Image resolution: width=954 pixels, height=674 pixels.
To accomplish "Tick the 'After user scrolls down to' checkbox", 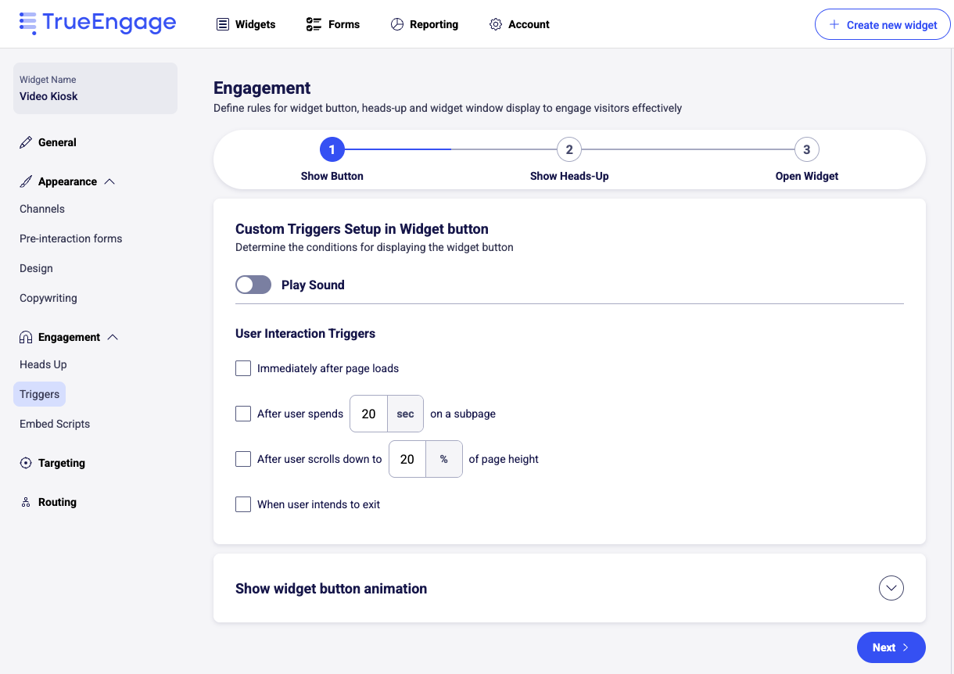I will click(243, 459).
